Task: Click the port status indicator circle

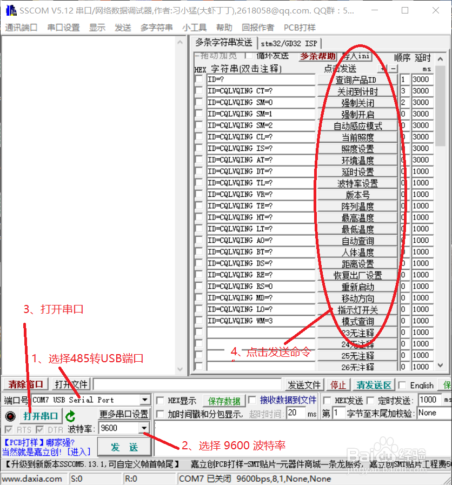Action: 9,416
